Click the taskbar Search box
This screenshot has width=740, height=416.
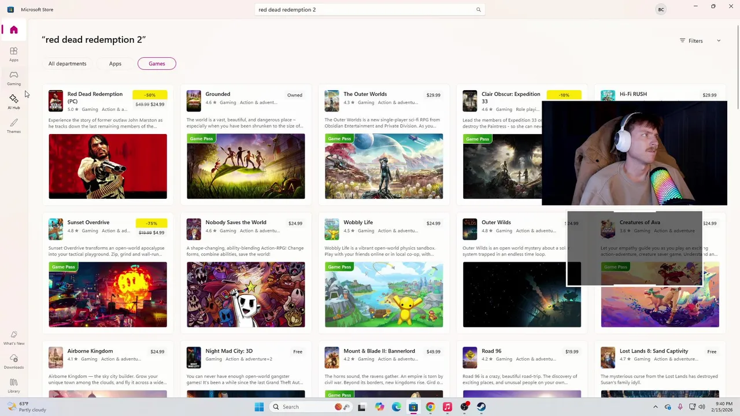click(x=311, y=407)
